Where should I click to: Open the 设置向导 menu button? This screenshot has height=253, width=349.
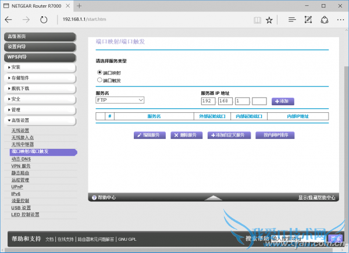(x=40, y=47)
